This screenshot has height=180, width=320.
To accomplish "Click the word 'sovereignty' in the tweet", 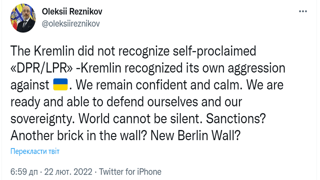I will click(x=41, y=119).
